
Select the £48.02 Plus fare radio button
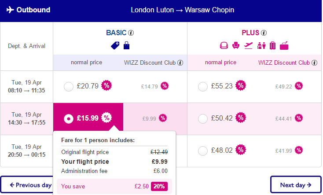coord(203,151)
